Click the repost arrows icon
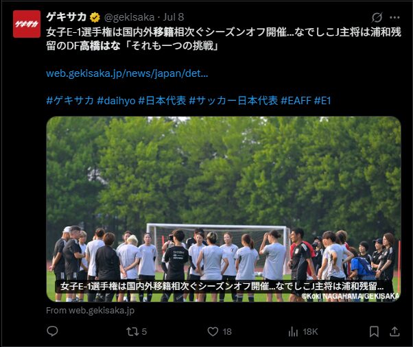Viewport: 413px width, 347px height. pyautogui.click(x=132, y=331)
